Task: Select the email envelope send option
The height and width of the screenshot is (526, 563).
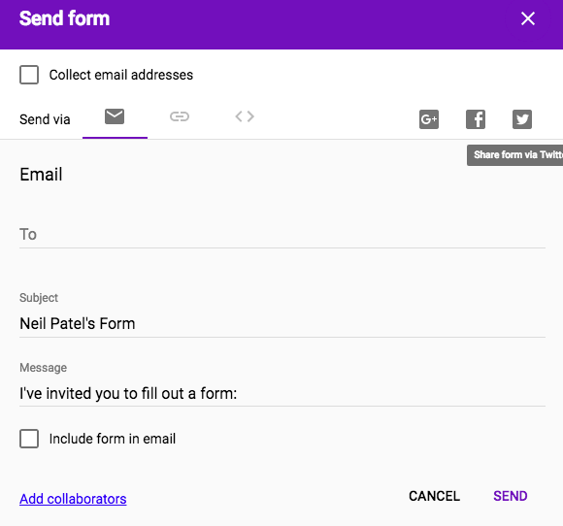Action: 115,116
